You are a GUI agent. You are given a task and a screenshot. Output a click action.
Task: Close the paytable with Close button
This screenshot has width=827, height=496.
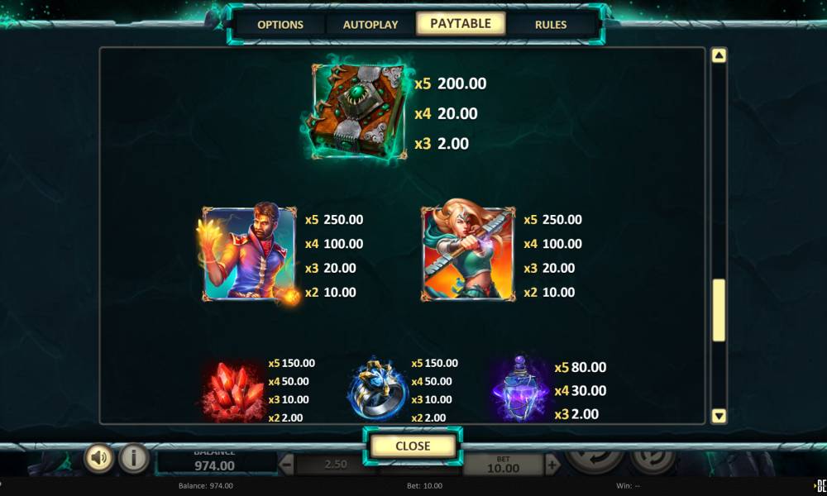pyautogui.click(x=413, y=446)
